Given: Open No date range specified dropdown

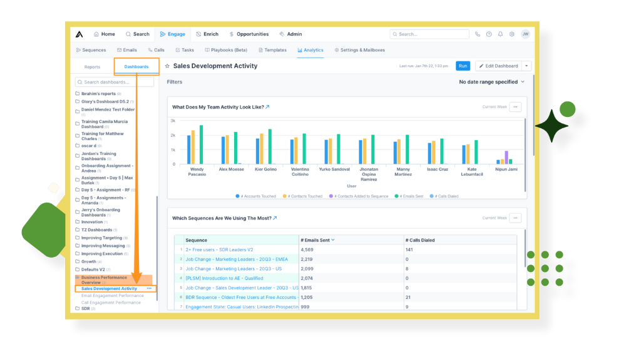Looking at the screenshot, I should coord(491,82).
